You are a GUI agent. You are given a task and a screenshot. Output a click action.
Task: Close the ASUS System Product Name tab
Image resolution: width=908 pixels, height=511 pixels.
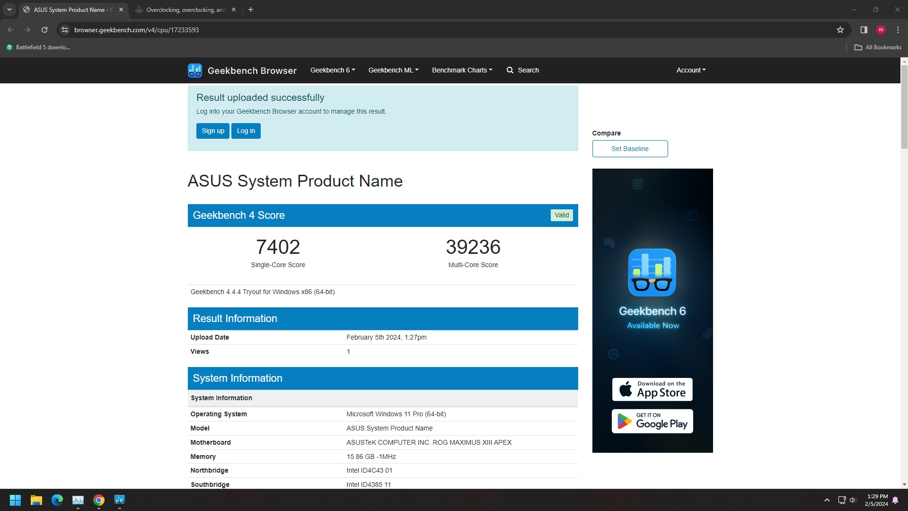[121, 9]
